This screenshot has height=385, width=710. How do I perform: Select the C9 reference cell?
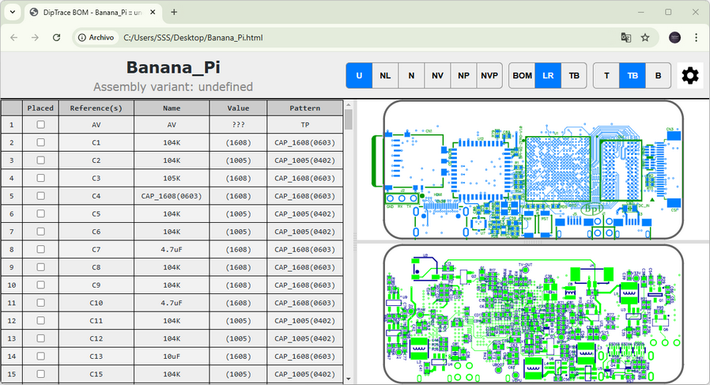[96, 285]
